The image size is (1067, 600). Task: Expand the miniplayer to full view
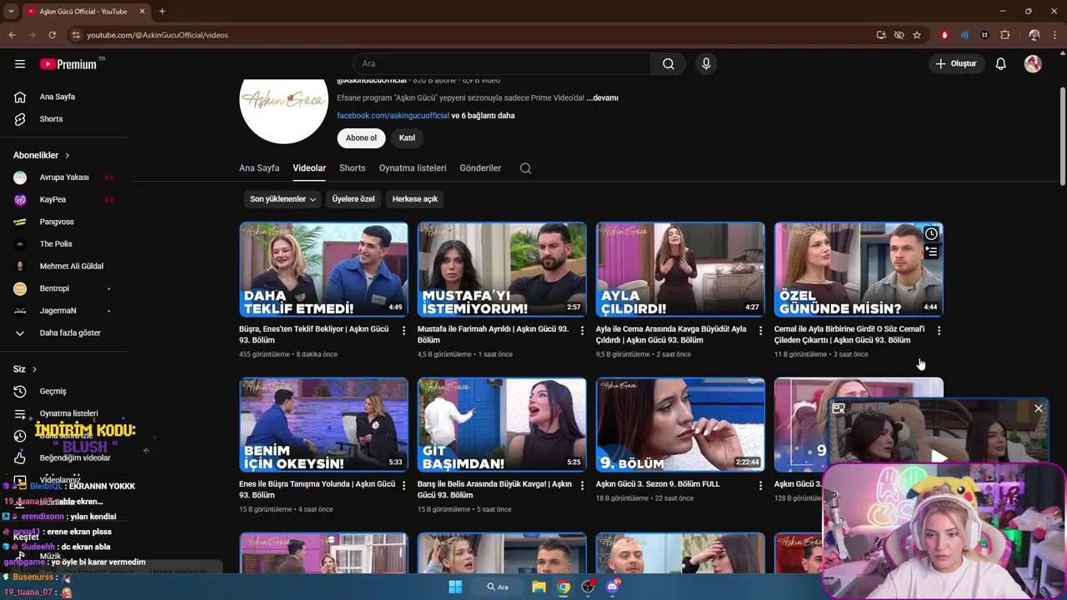839,408
